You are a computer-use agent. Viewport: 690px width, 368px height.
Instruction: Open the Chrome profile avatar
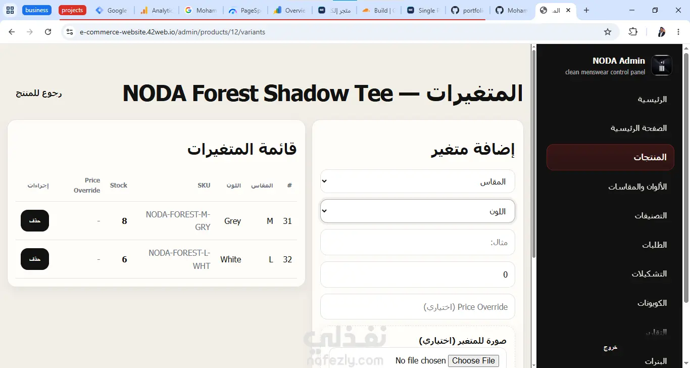(x=661, y=32)
